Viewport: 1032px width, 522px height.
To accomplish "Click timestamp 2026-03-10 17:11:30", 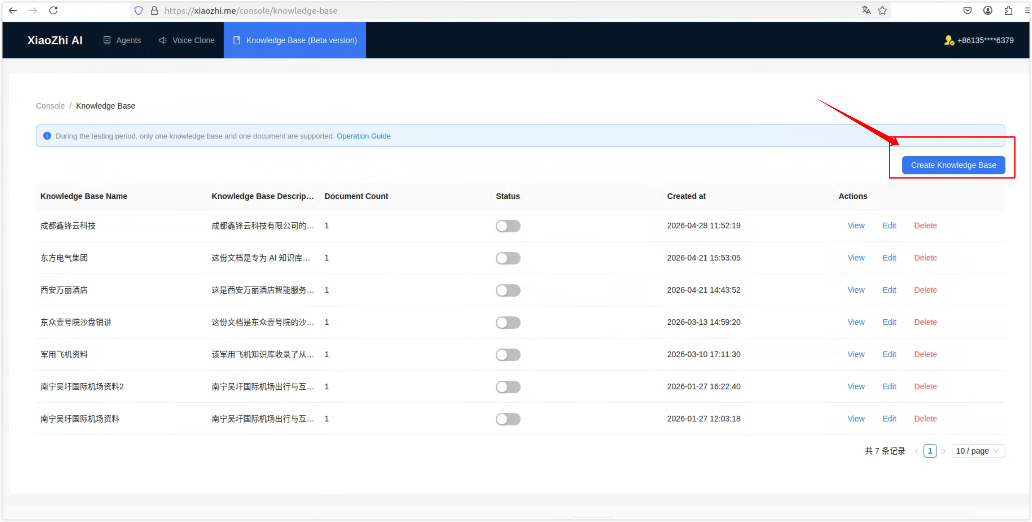I will point(703,354).
